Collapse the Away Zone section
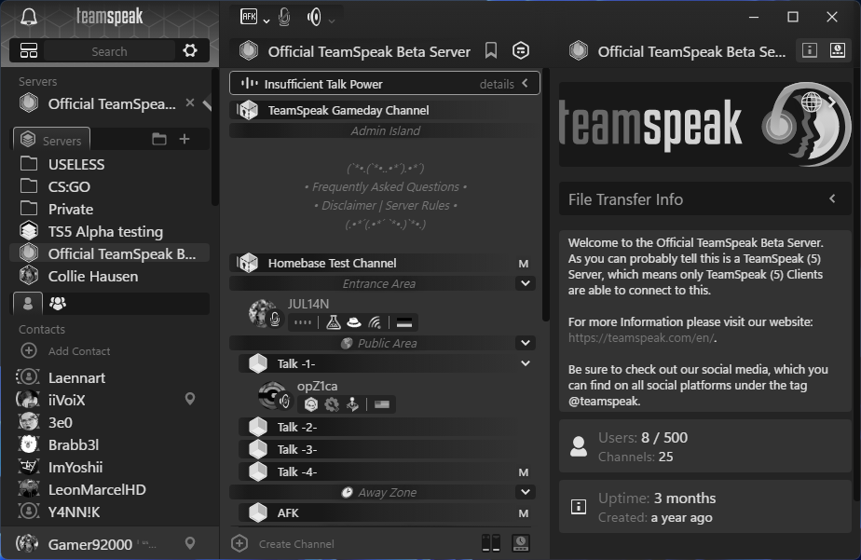 point(525,491)
